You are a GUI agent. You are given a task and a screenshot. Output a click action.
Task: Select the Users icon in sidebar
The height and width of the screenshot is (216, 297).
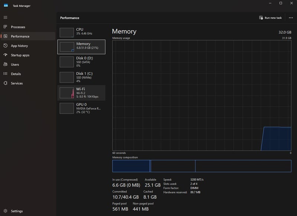tap(5, 64)
